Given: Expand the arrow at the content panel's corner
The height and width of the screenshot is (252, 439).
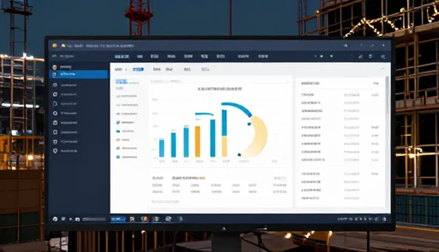Looking at the screenshot, I should click(x=382, y=69).
